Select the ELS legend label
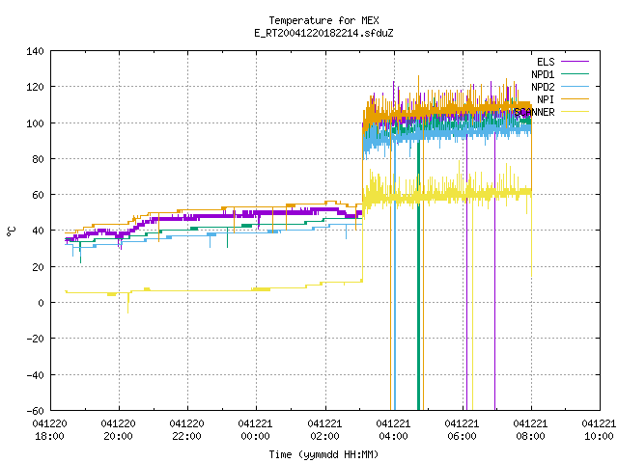 (x=546, y=62)
